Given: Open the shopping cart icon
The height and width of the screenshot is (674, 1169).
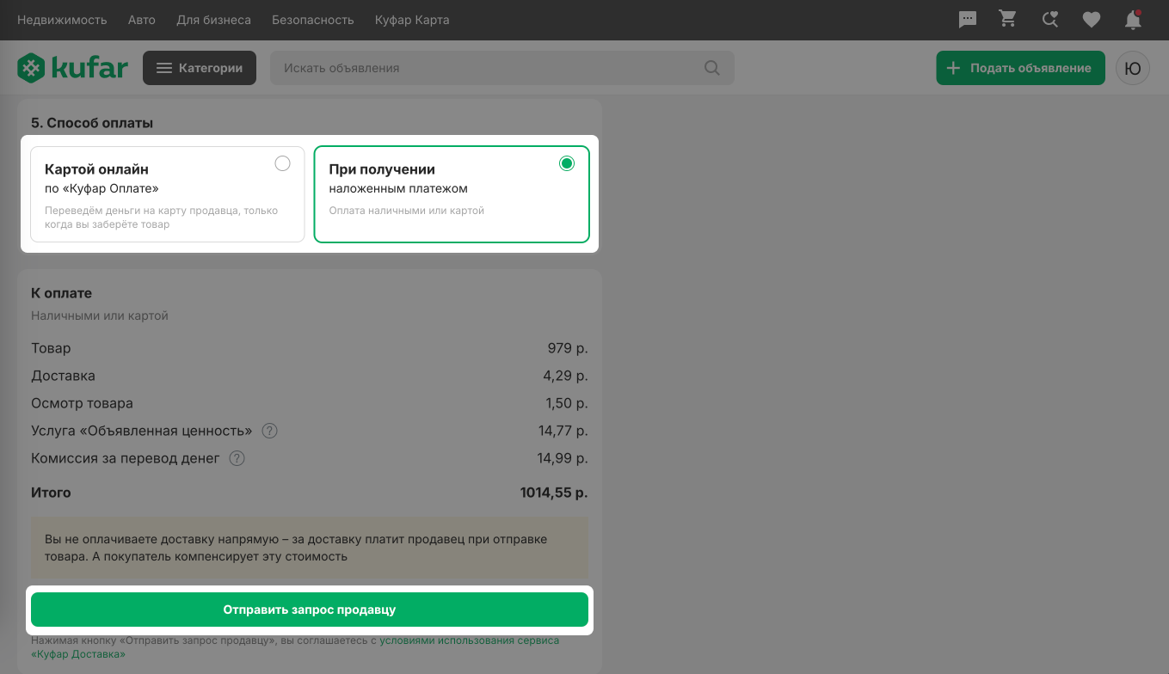Looking at the screenshot, I should (1008, 19).
